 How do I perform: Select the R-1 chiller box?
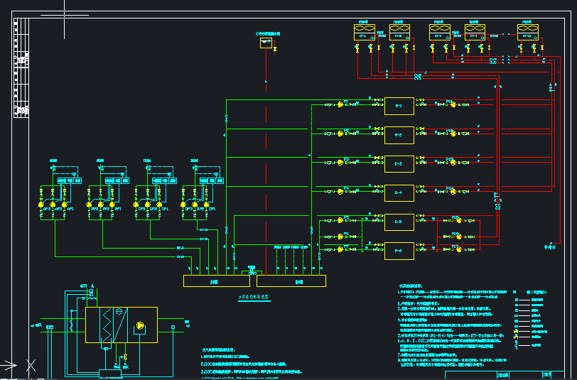pos(399,106)
